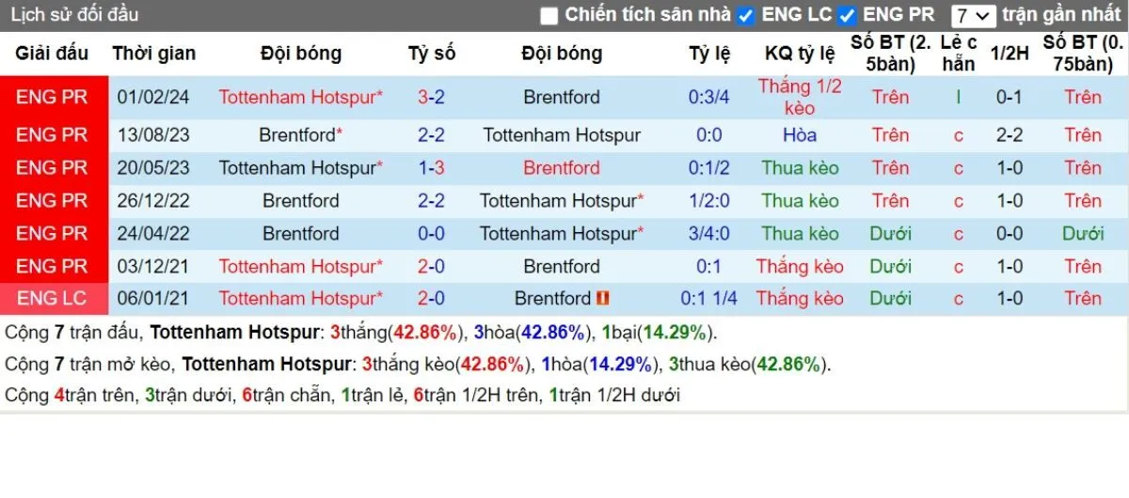This screenshot has width=1129, height=498.
Task: Open the recent matches count dropdown
Action: click(972, 16)
